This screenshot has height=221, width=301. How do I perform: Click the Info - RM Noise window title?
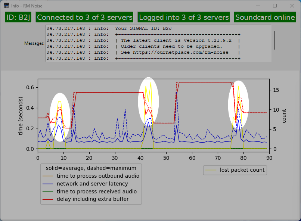coord(27,6)
